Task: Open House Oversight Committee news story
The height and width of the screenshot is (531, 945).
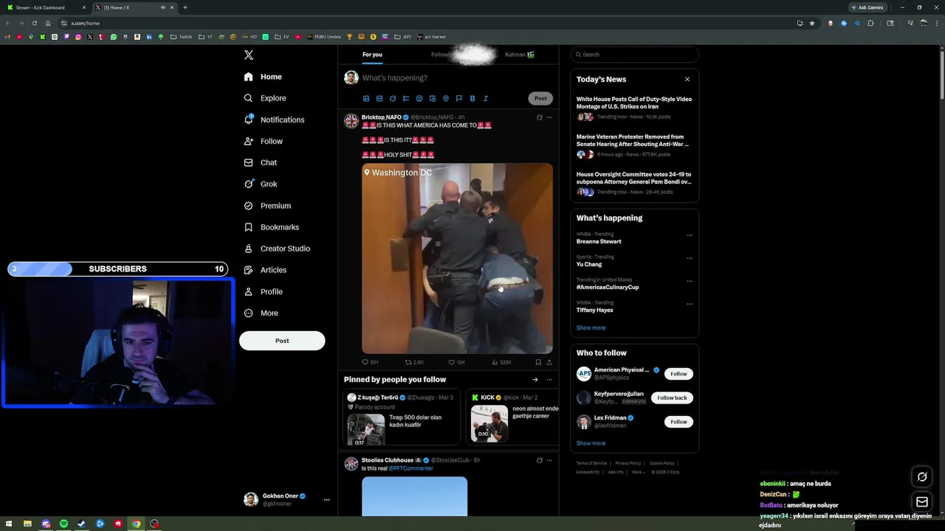Action: [635, 183]
